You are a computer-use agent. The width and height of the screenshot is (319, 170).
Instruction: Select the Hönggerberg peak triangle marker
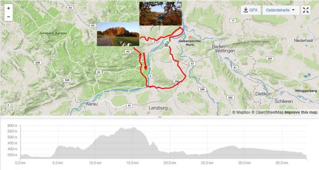coord(306,87)
